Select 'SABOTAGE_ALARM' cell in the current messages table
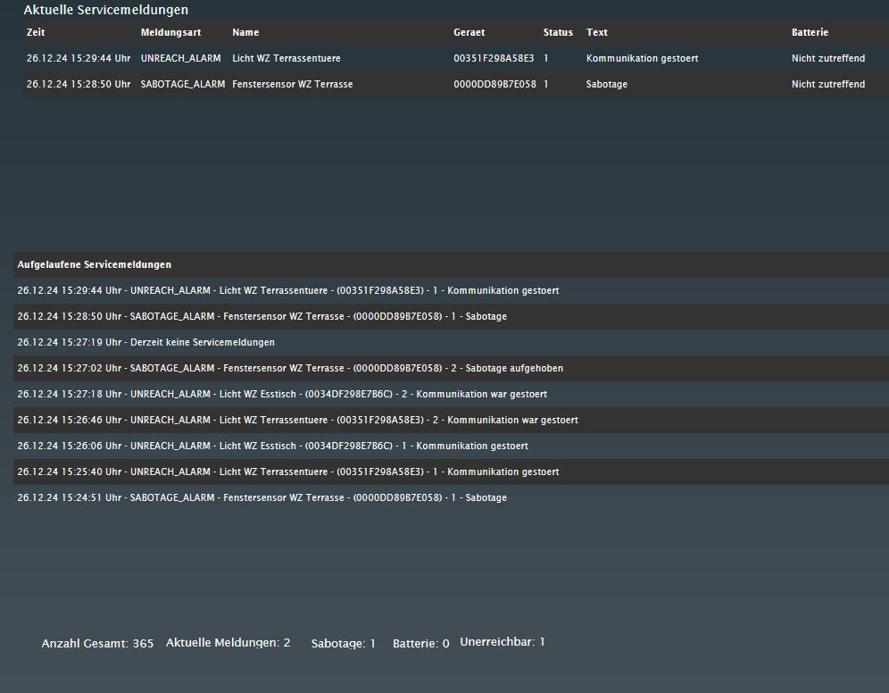 tap(183, 85)
